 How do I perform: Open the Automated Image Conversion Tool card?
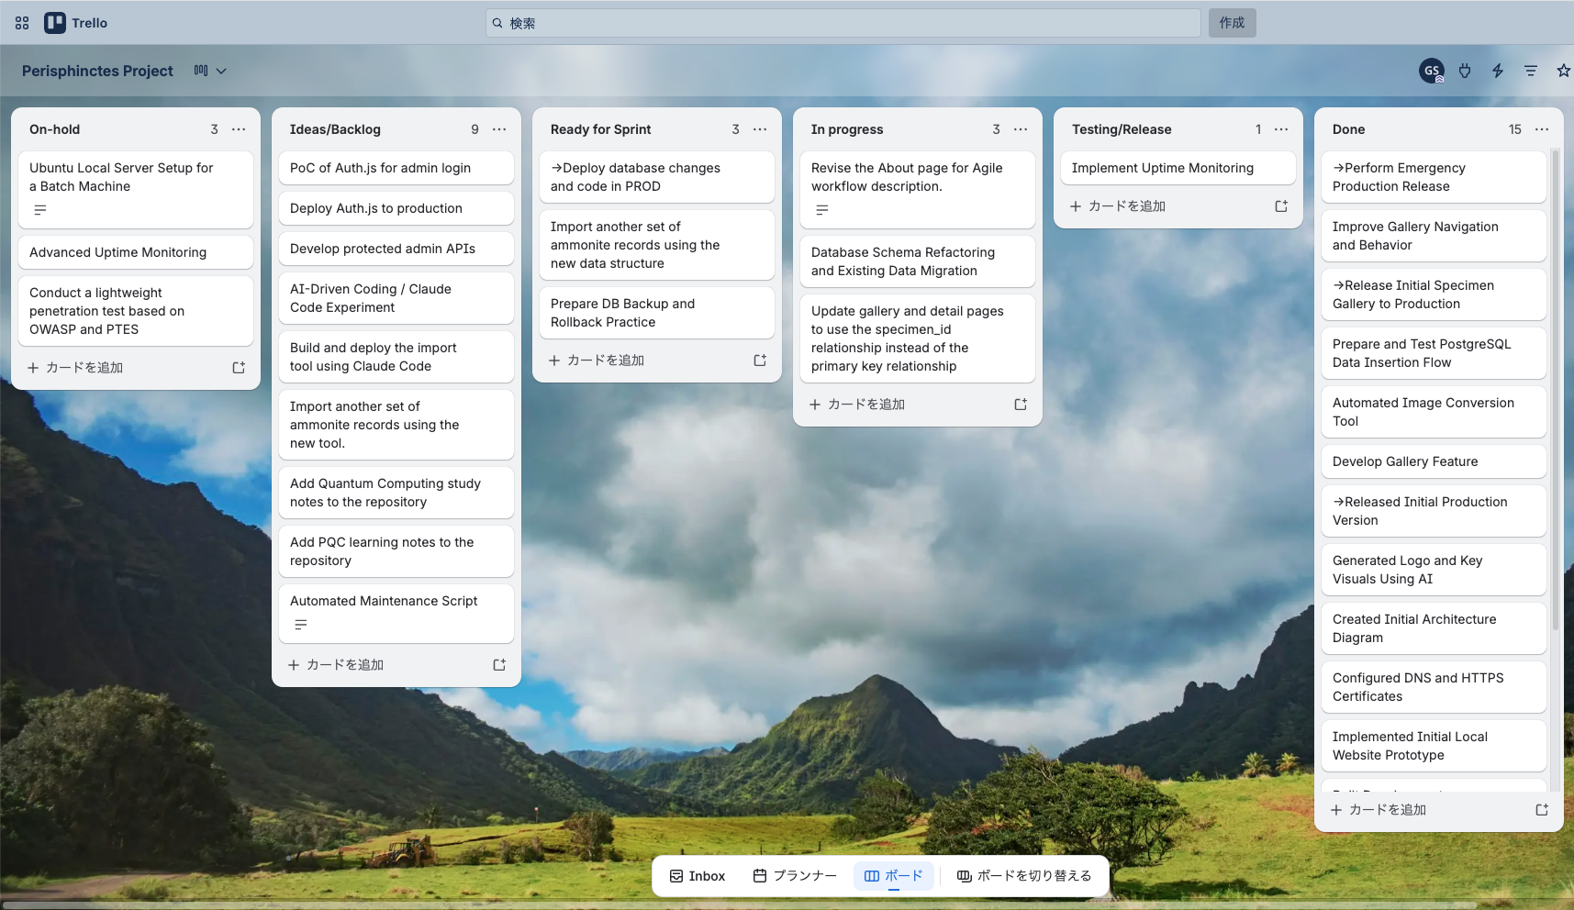[x=1434, y=412]
